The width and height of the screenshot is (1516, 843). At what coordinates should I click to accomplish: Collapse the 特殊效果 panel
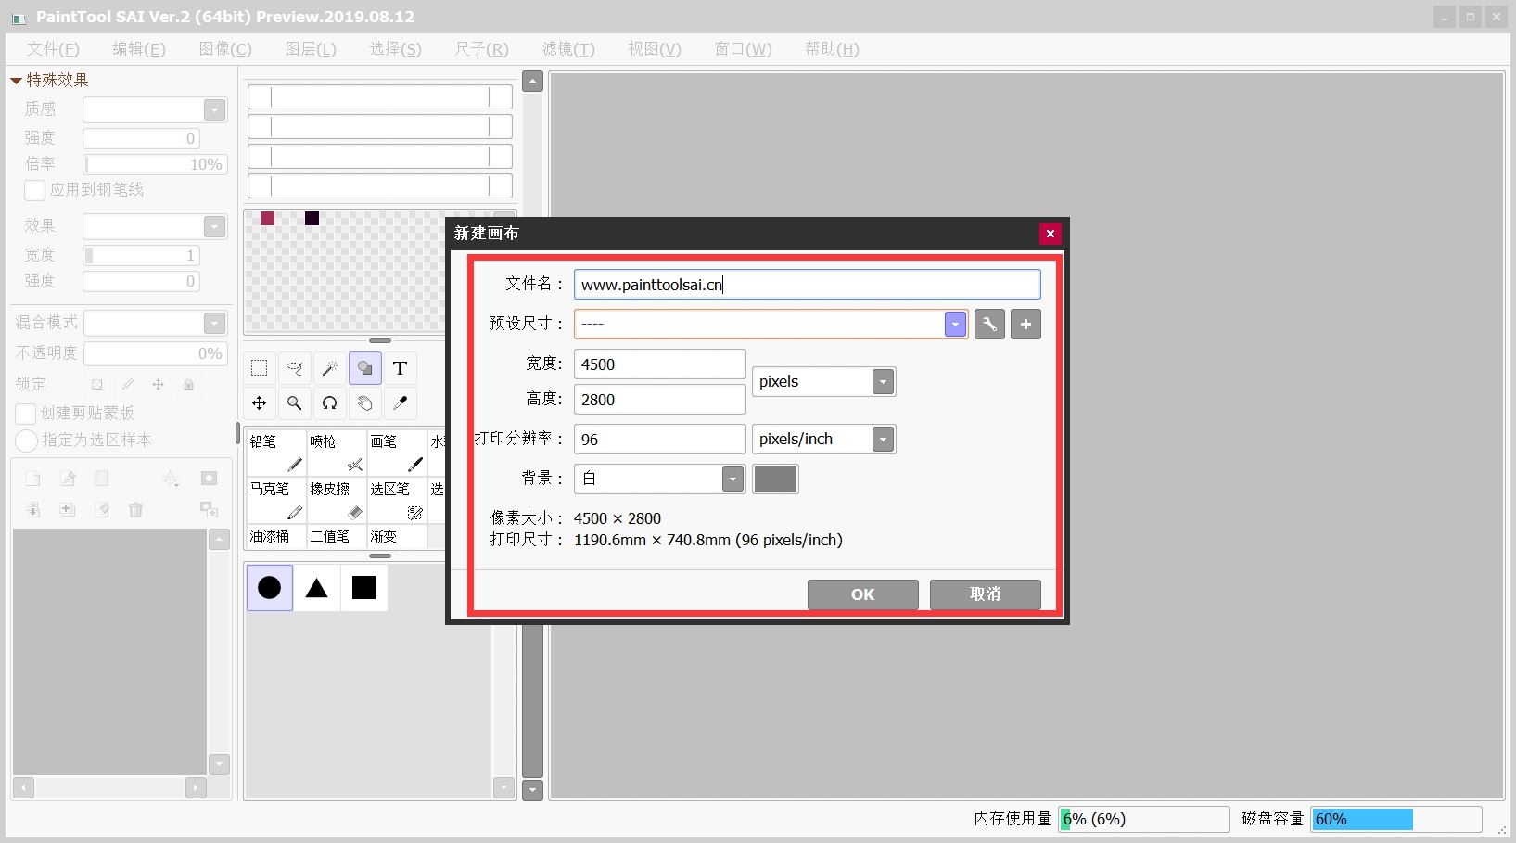(16, 81)
